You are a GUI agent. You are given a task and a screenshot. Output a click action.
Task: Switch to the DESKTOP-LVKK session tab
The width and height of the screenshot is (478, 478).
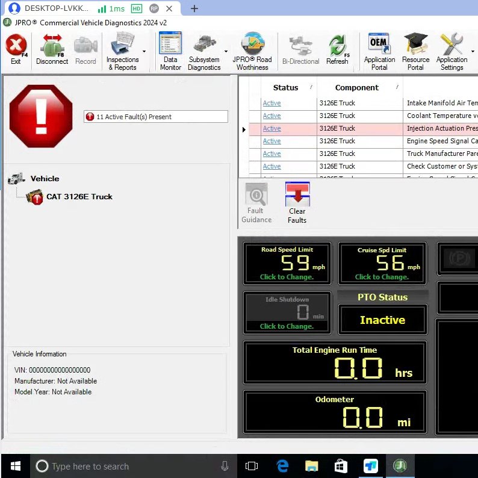pyautogui.click(x=57, y=8)
